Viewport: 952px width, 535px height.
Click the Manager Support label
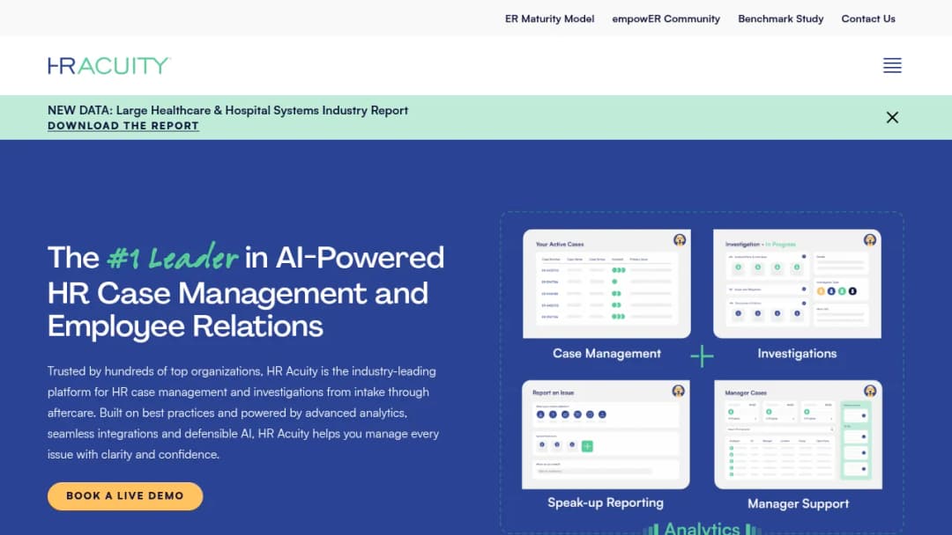click(799, 504)
